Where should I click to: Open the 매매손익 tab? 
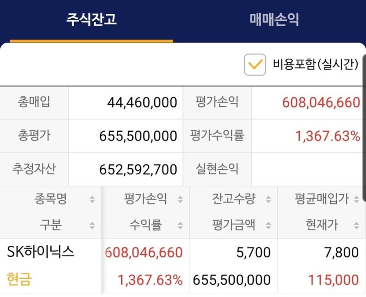click(274, 19)
